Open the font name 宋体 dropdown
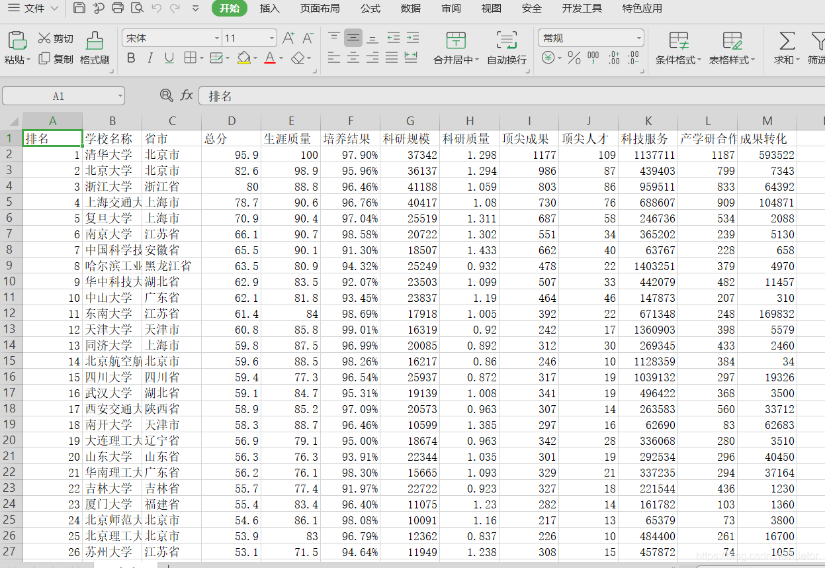Viewport: 825px width, 568px height. pyautogui.click(x=216, y=38)
